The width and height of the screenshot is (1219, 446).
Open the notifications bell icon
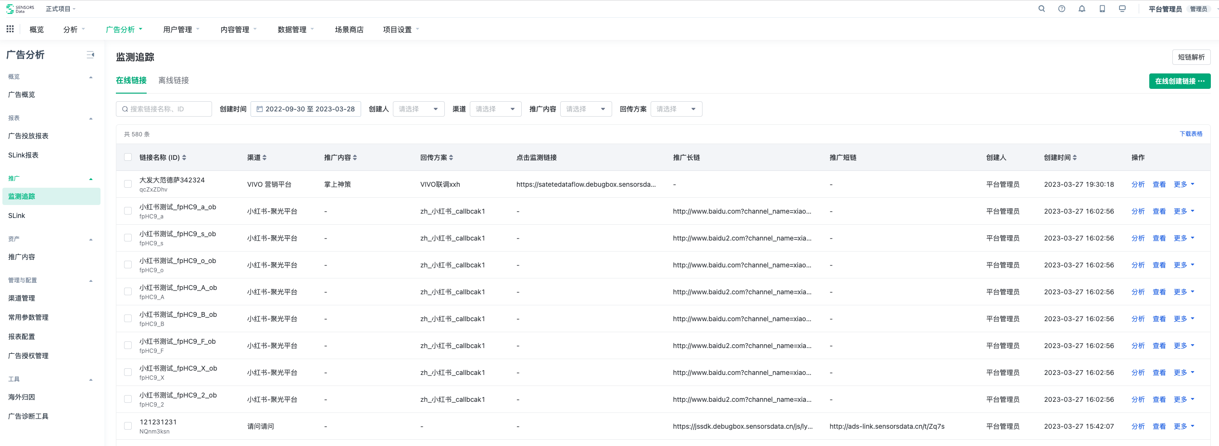(1082, 9)
